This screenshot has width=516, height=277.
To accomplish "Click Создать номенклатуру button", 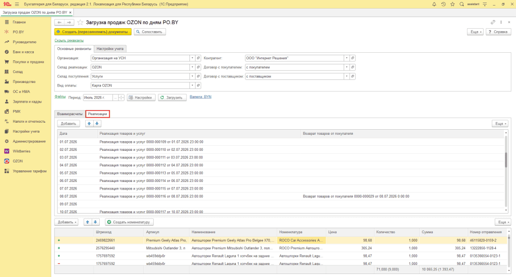I will point(129,222).
